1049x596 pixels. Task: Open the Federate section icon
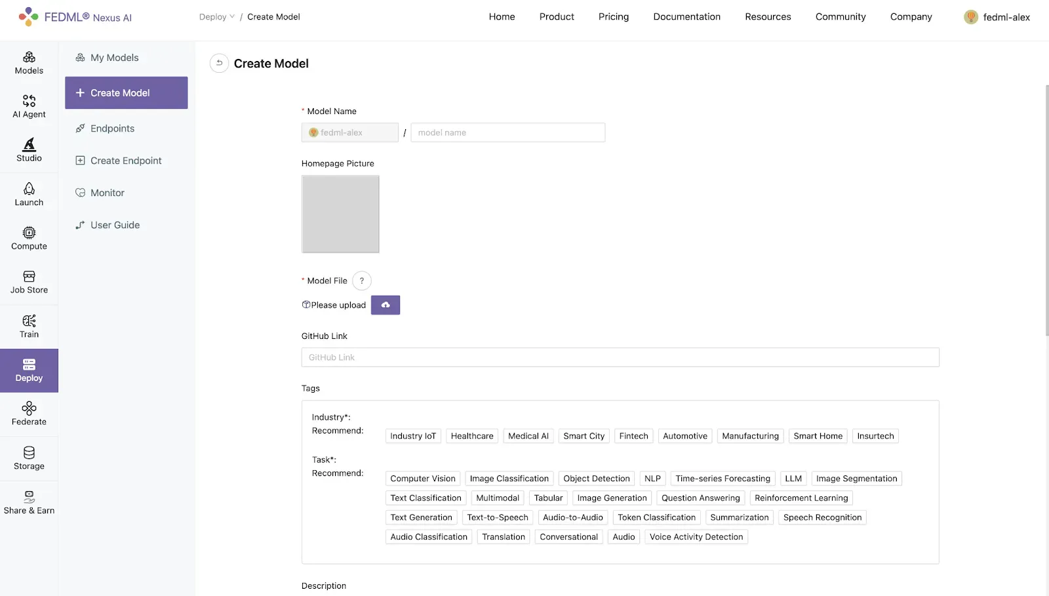29,408
